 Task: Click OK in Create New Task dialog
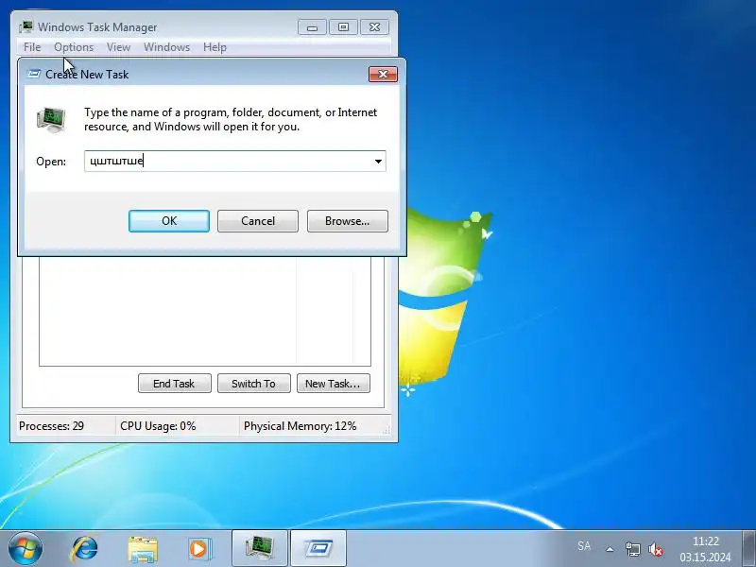(x=169, y=221)
